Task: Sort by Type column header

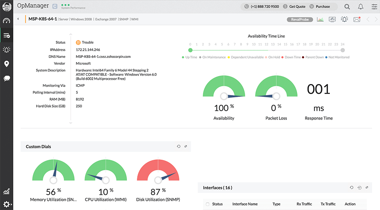Action: point(276,204)
